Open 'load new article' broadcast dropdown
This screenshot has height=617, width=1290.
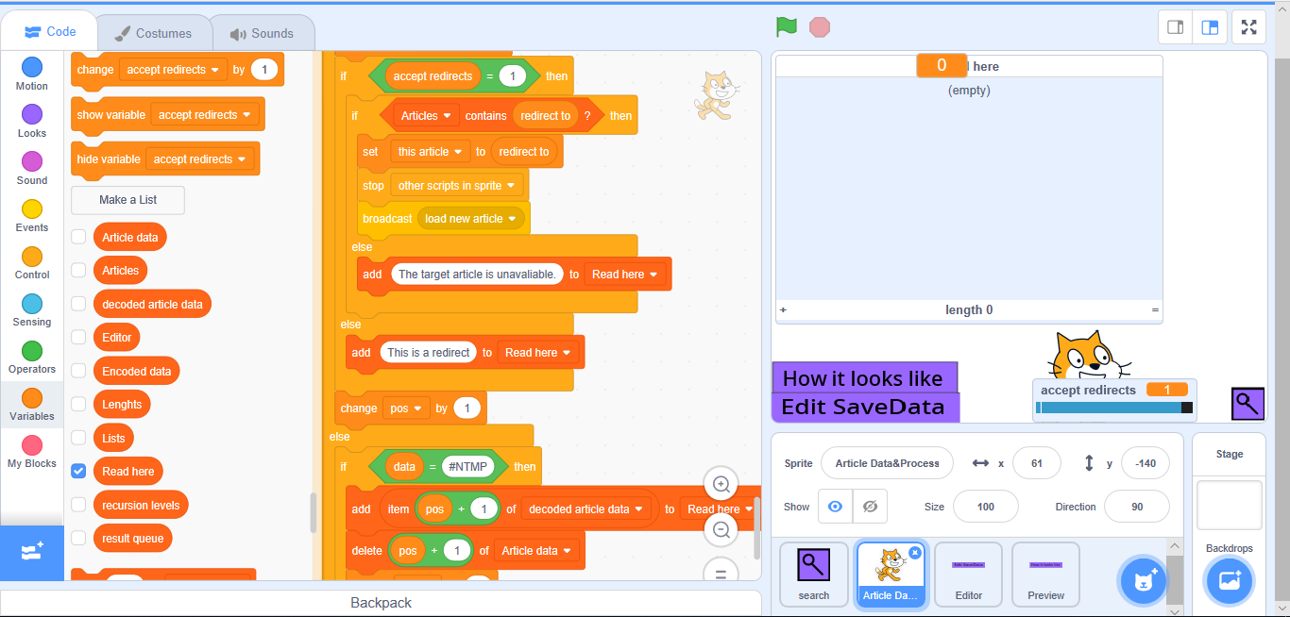[x=470, y=219]
